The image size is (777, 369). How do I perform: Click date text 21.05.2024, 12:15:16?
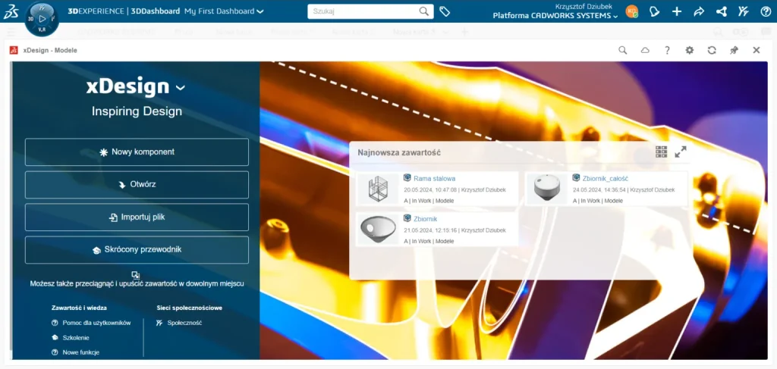click(430, 230)
